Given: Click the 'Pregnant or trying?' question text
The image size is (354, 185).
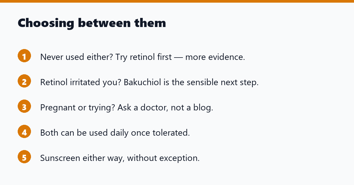Looking at the screenshot, I should (78, 108).
